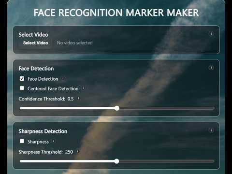Click the 'No video selected' text
The width and height of the screenshot is (232, 174).
(75, 43)
